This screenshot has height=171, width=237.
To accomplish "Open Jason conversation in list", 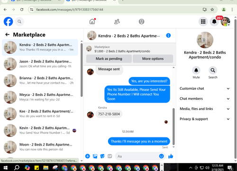I will pos(40,64).
